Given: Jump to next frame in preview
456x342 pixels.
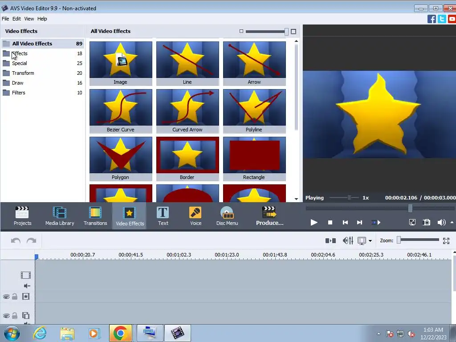Looking at the screenshot, I should [x=359, y=223].
